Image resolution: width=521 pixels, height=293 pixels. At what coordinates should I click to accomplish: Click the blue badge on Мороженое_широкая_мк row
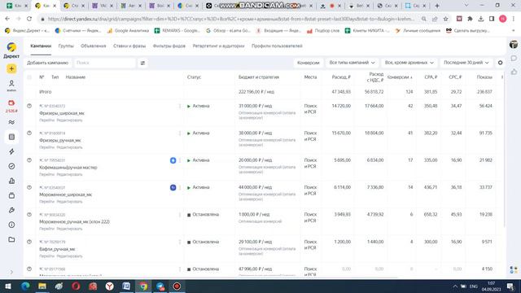[173, 188]
